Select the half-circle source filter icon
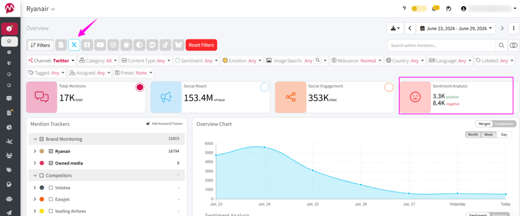The height and width of the screenshot is (216, 520). click(139, 45)
